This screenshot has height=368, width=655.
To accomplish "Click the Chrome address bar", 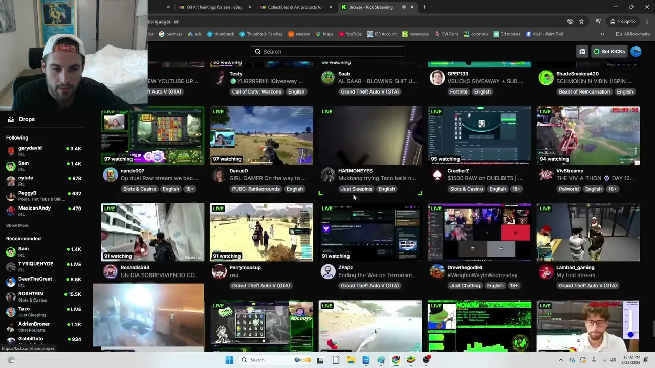I will click(x=353, y=21).
